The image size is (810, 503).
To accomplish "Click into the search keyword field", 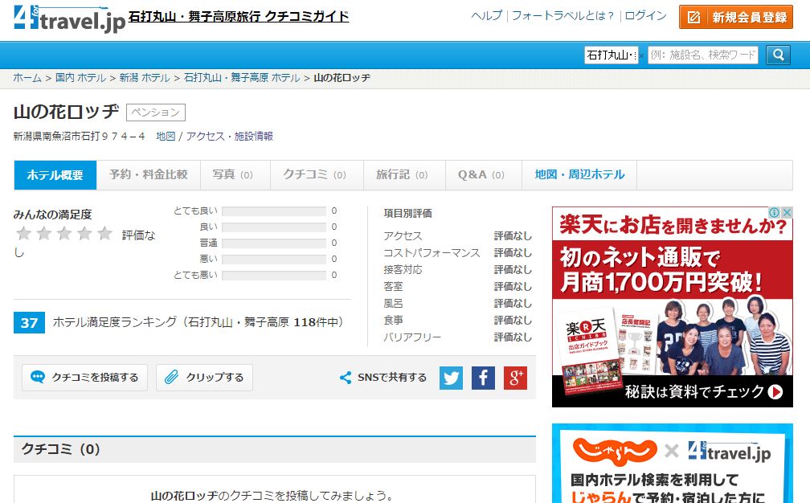I will (x=702, y=55).
